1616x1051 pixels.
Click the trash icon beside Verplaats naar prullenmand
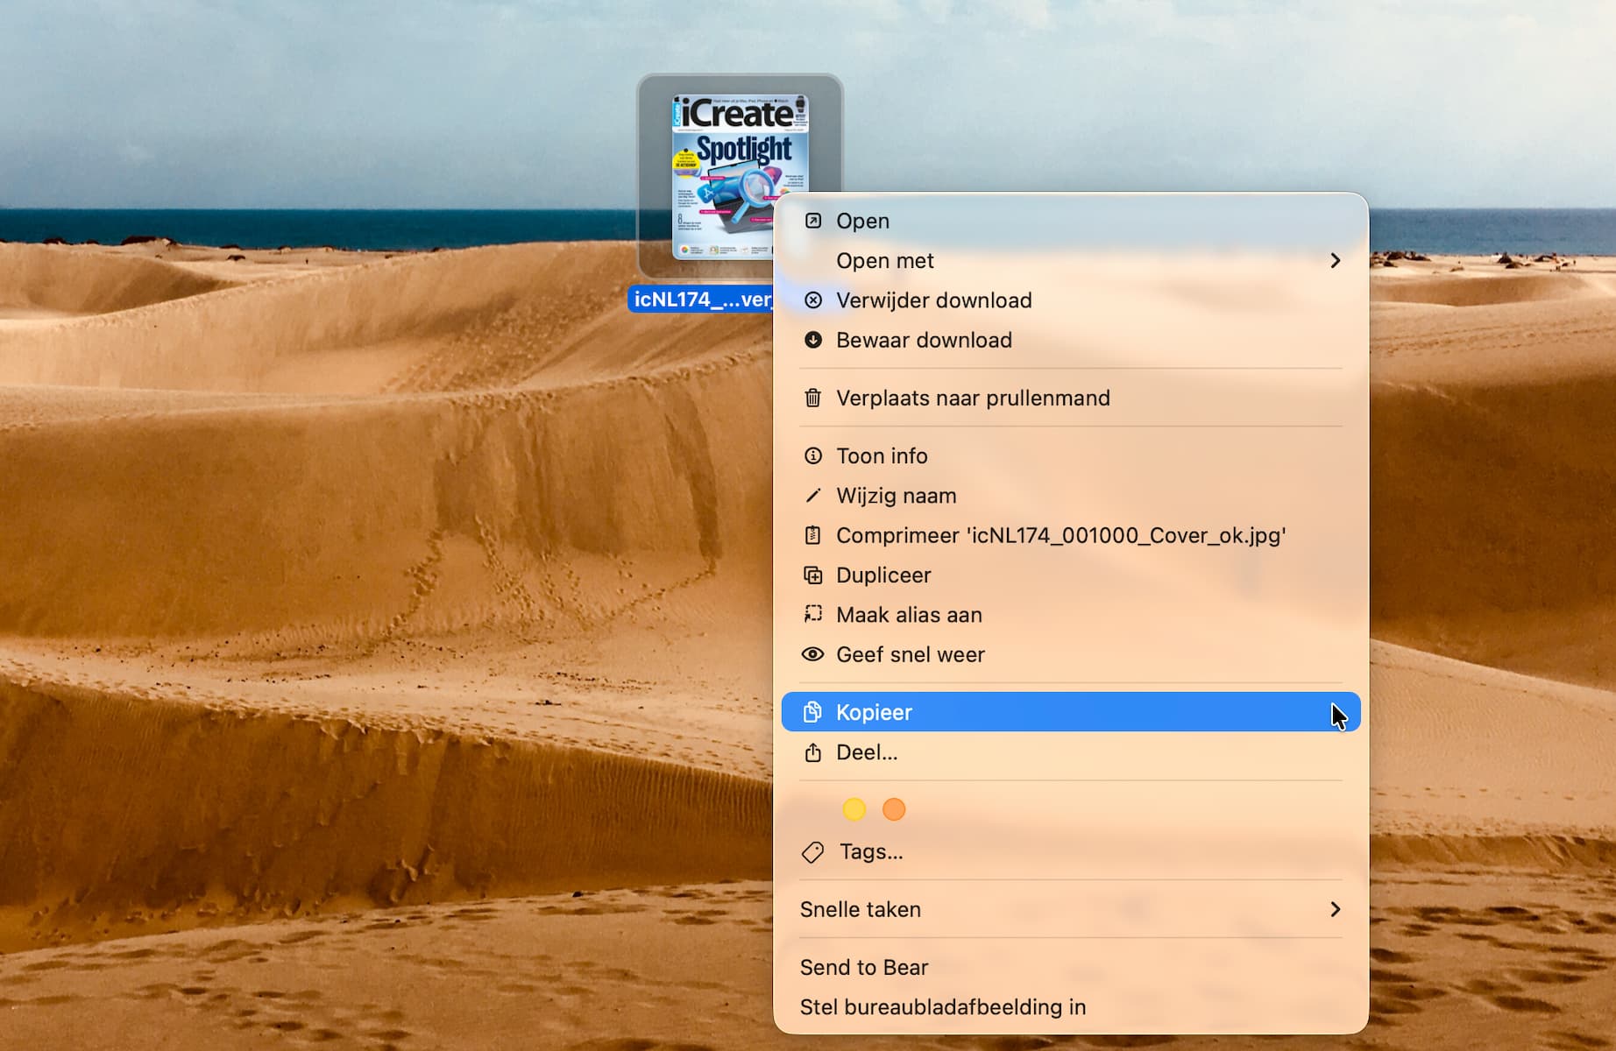click(812, 398)
